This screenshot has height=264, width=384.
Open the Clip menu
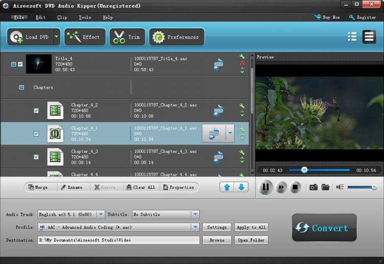pyautogui.click(x=62, y=17)
